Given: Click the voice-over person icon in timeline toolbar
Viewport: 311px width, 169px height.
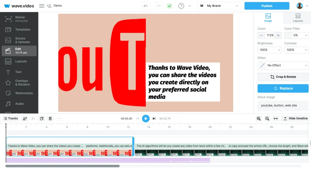Looking at the screenshot, I should (x=25, y=119).
